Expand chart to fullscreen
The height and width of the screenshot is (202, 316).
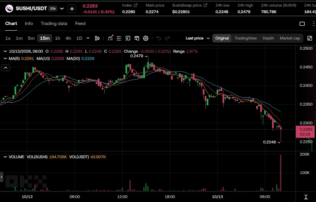310,38
